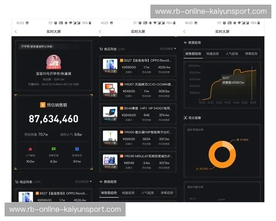Tap the red flame 人气峰值 icon
Image resolution: width=276 pixels, height=221 pixels.
pos(30,149)
